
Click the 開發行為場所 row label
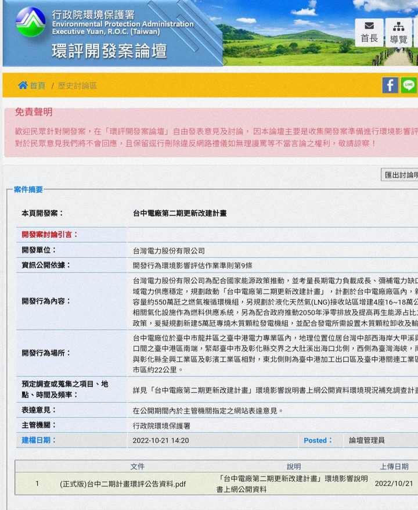pyautogui.click(x=46, y=353)
